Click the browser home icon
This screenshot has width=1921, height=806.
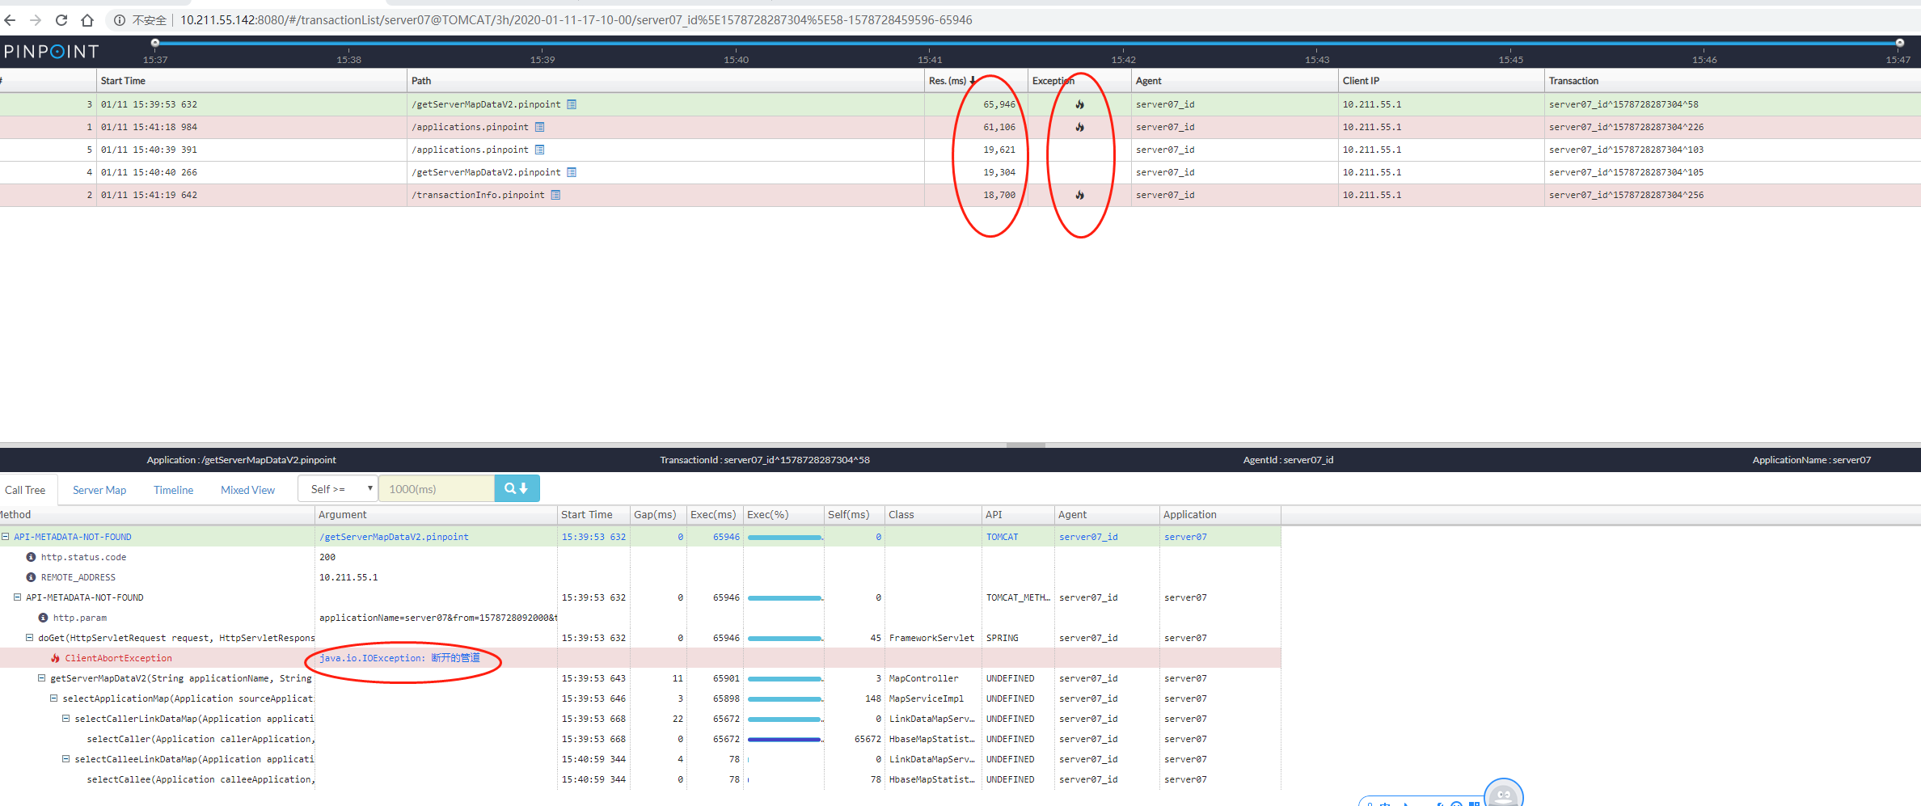click(87, 20)
